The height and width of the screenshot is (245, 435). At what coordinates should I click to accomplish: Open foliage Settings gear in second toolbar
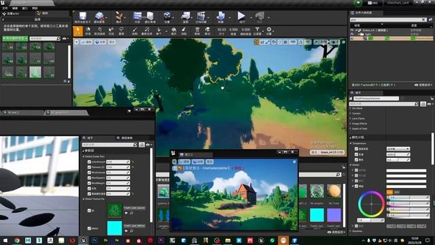click(x=269, y=31)
